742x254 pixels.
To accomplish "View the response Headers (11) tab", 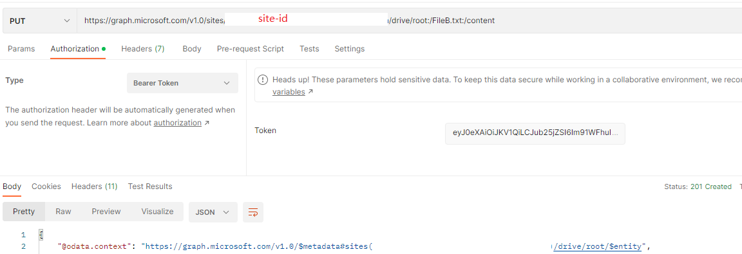I will pos(94,186).
